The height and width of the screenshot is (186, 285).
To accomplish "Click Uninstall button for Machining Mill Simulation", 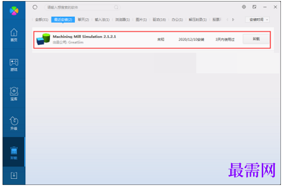I will coord(256,39).
